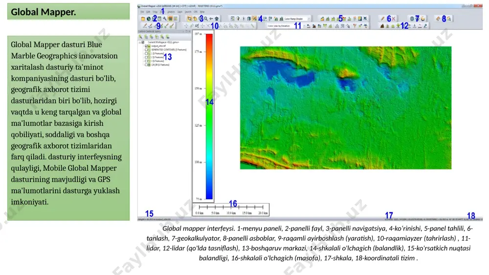This screenshot has width=489, height=275.
Task: Open the Analysis menu
Action: tap(171, 12)
